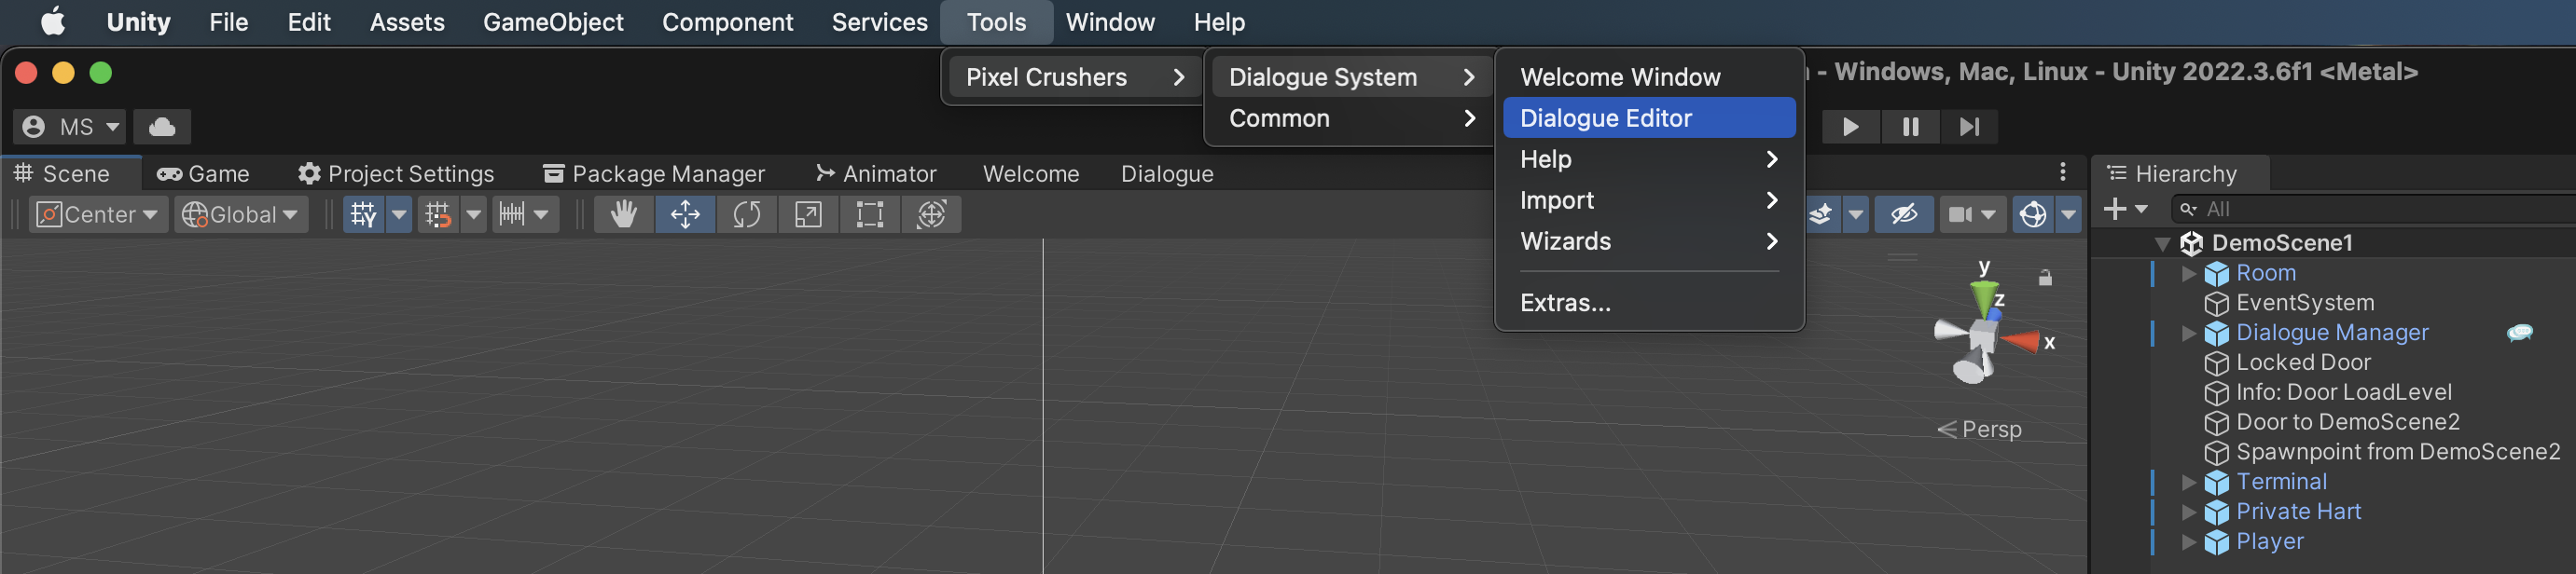Click the Scene orientation gizmo lock
The height and width of the screenshot is (574, 2576).
point(2045,278)
